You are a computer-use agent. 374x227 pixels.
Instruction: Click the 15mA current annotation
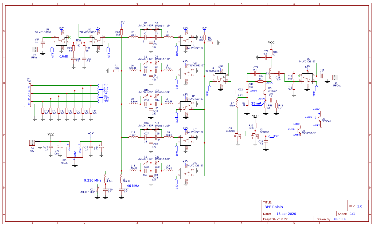pyautogui.click(x=256, y=103)
